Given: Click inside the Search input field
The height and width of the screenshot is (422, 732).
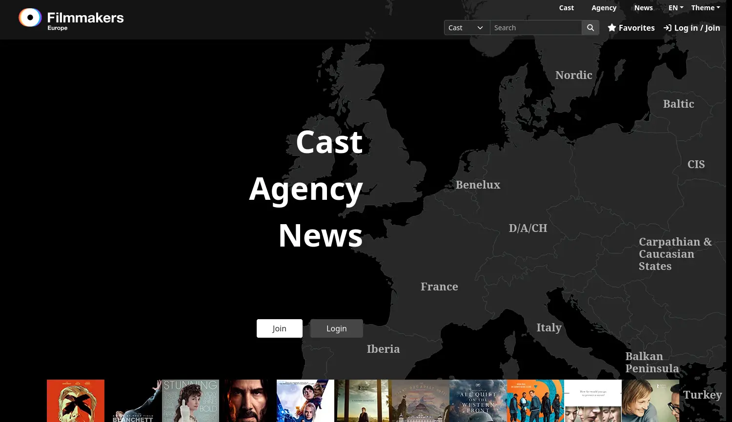Looking at the screenshot, I should coord(536,28).
